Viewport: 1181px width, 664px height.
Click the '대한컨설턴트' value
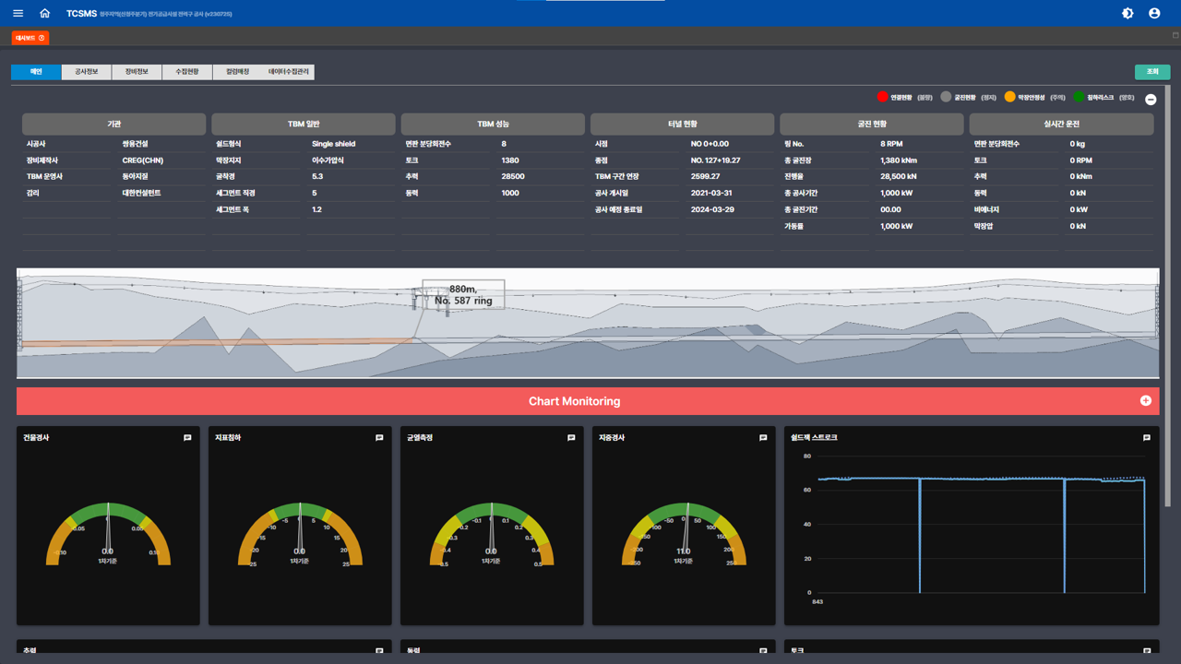click(x=141, y=194)
